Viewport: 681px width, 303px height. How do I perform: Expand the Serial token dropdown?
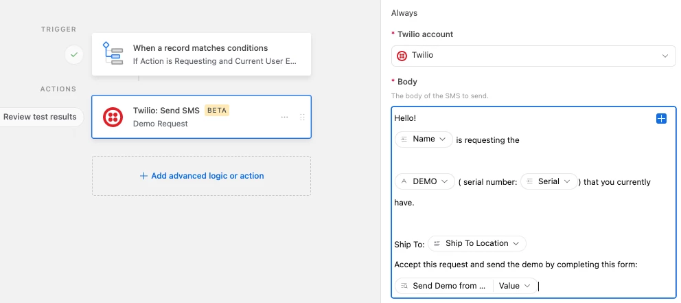[x=567, y=181]
